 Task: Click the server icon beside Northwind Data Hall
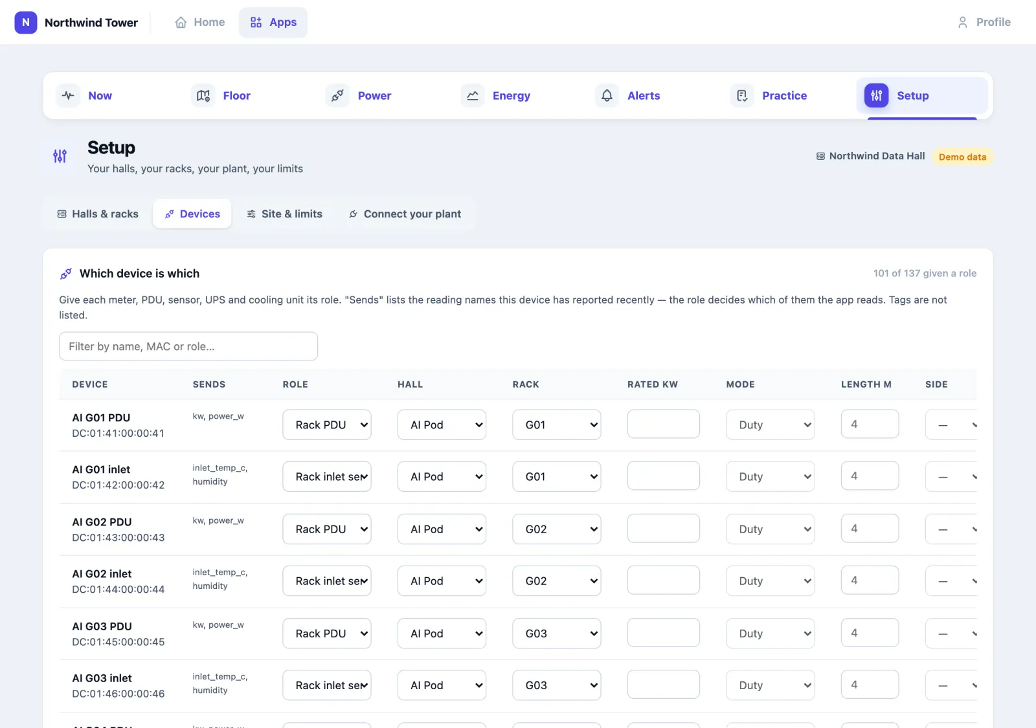click(x=820, y=157)
